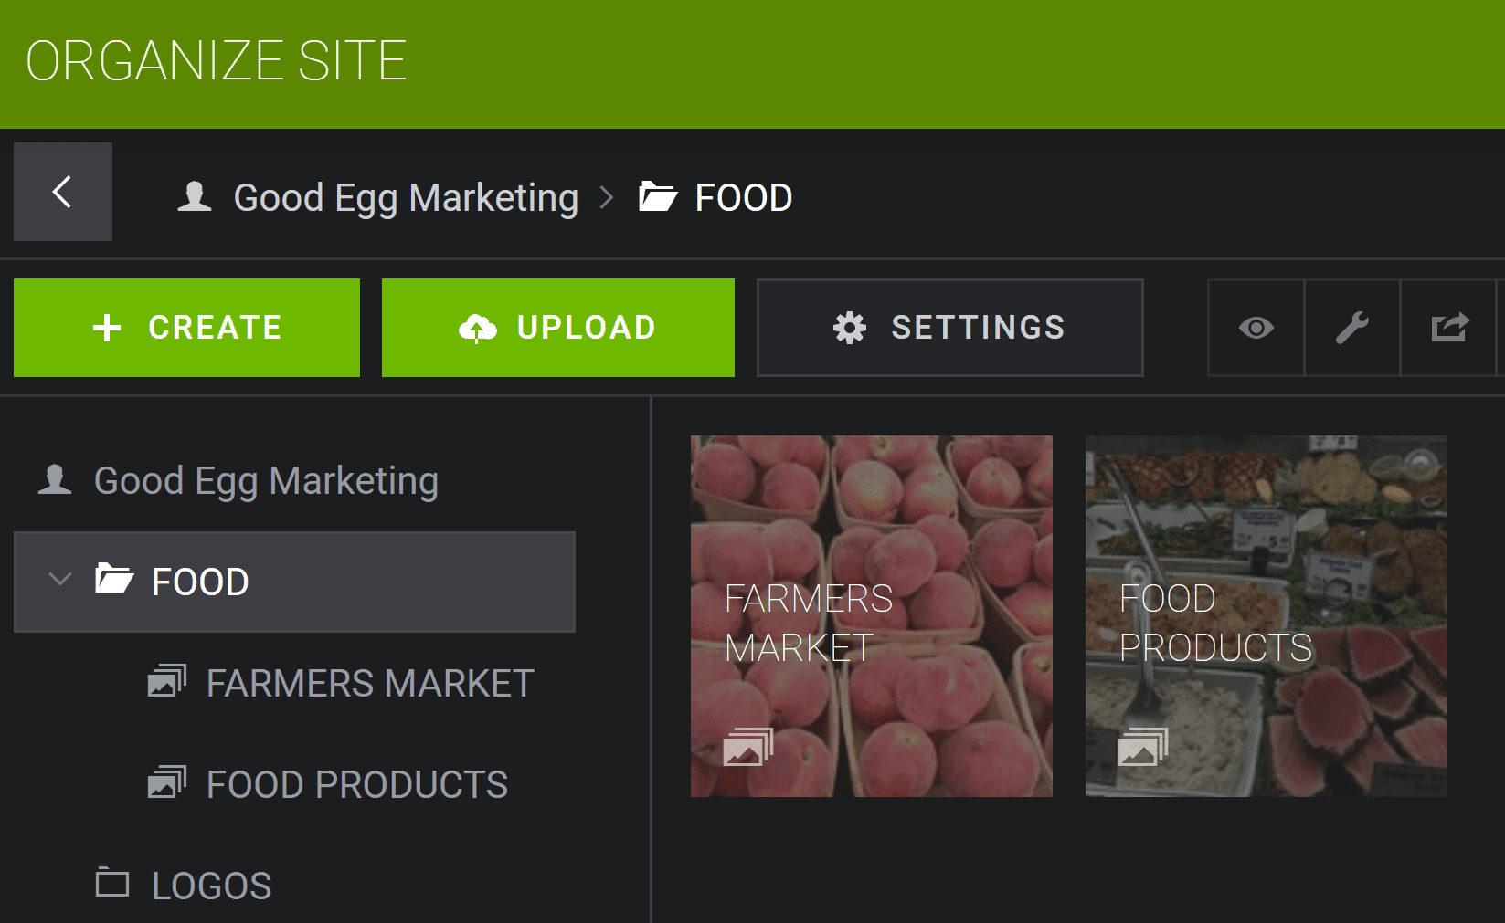Viewport: 1505px width, 923px height.
Task: Select FOOD in the breadcrumb trail
Action: coord(742,196)
